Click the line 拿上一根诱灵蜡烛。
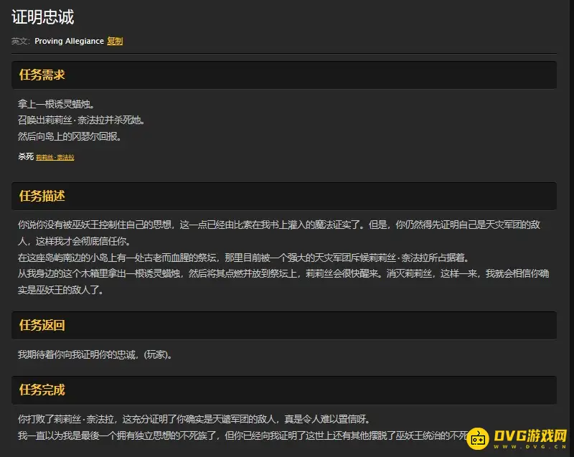The height and width of the screenshot is (457, 574). coord(56,104)
